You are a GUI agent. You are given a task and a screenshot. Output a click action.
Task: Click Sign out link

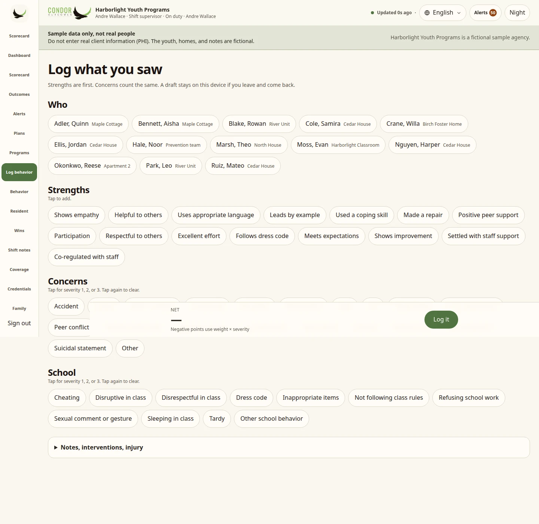click(19, 323)
